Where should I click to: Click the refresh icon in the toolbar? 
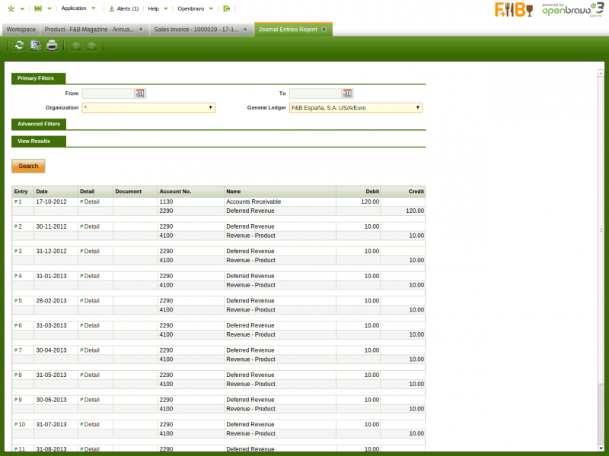[19, 46]
